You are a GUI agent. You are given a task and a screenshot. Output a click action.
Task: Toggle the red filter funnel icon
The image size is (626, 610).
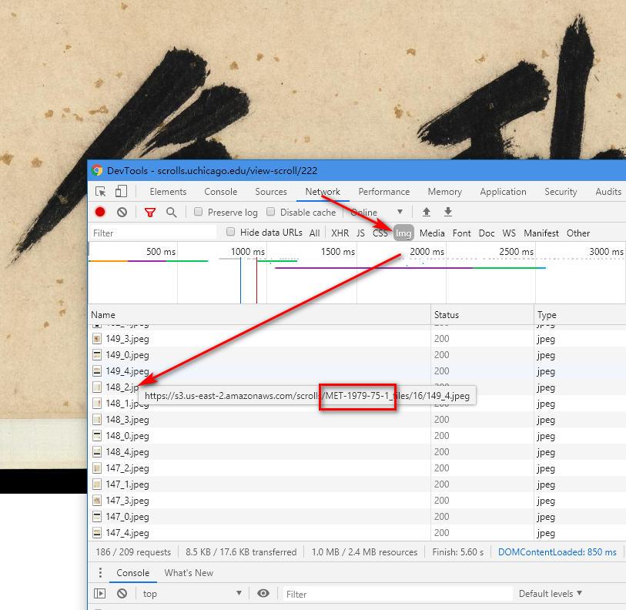click(x=150, y=212)
